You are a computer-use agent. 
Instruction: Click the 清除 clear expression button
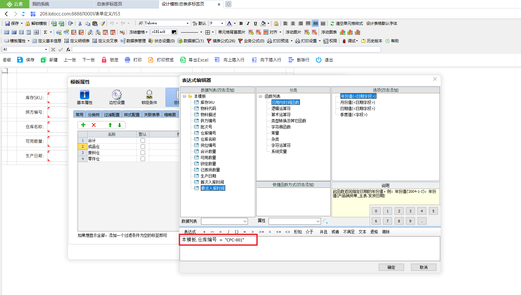pyautogui.click(x=386, y=232)
